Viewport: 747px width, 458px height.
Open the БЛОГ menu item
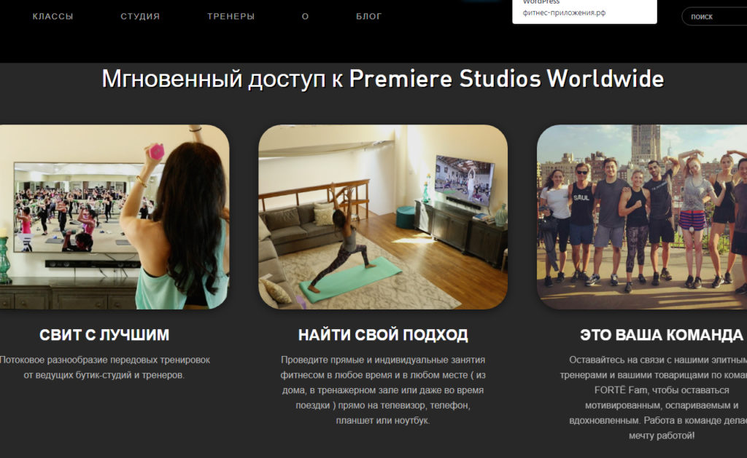point(368,16)
